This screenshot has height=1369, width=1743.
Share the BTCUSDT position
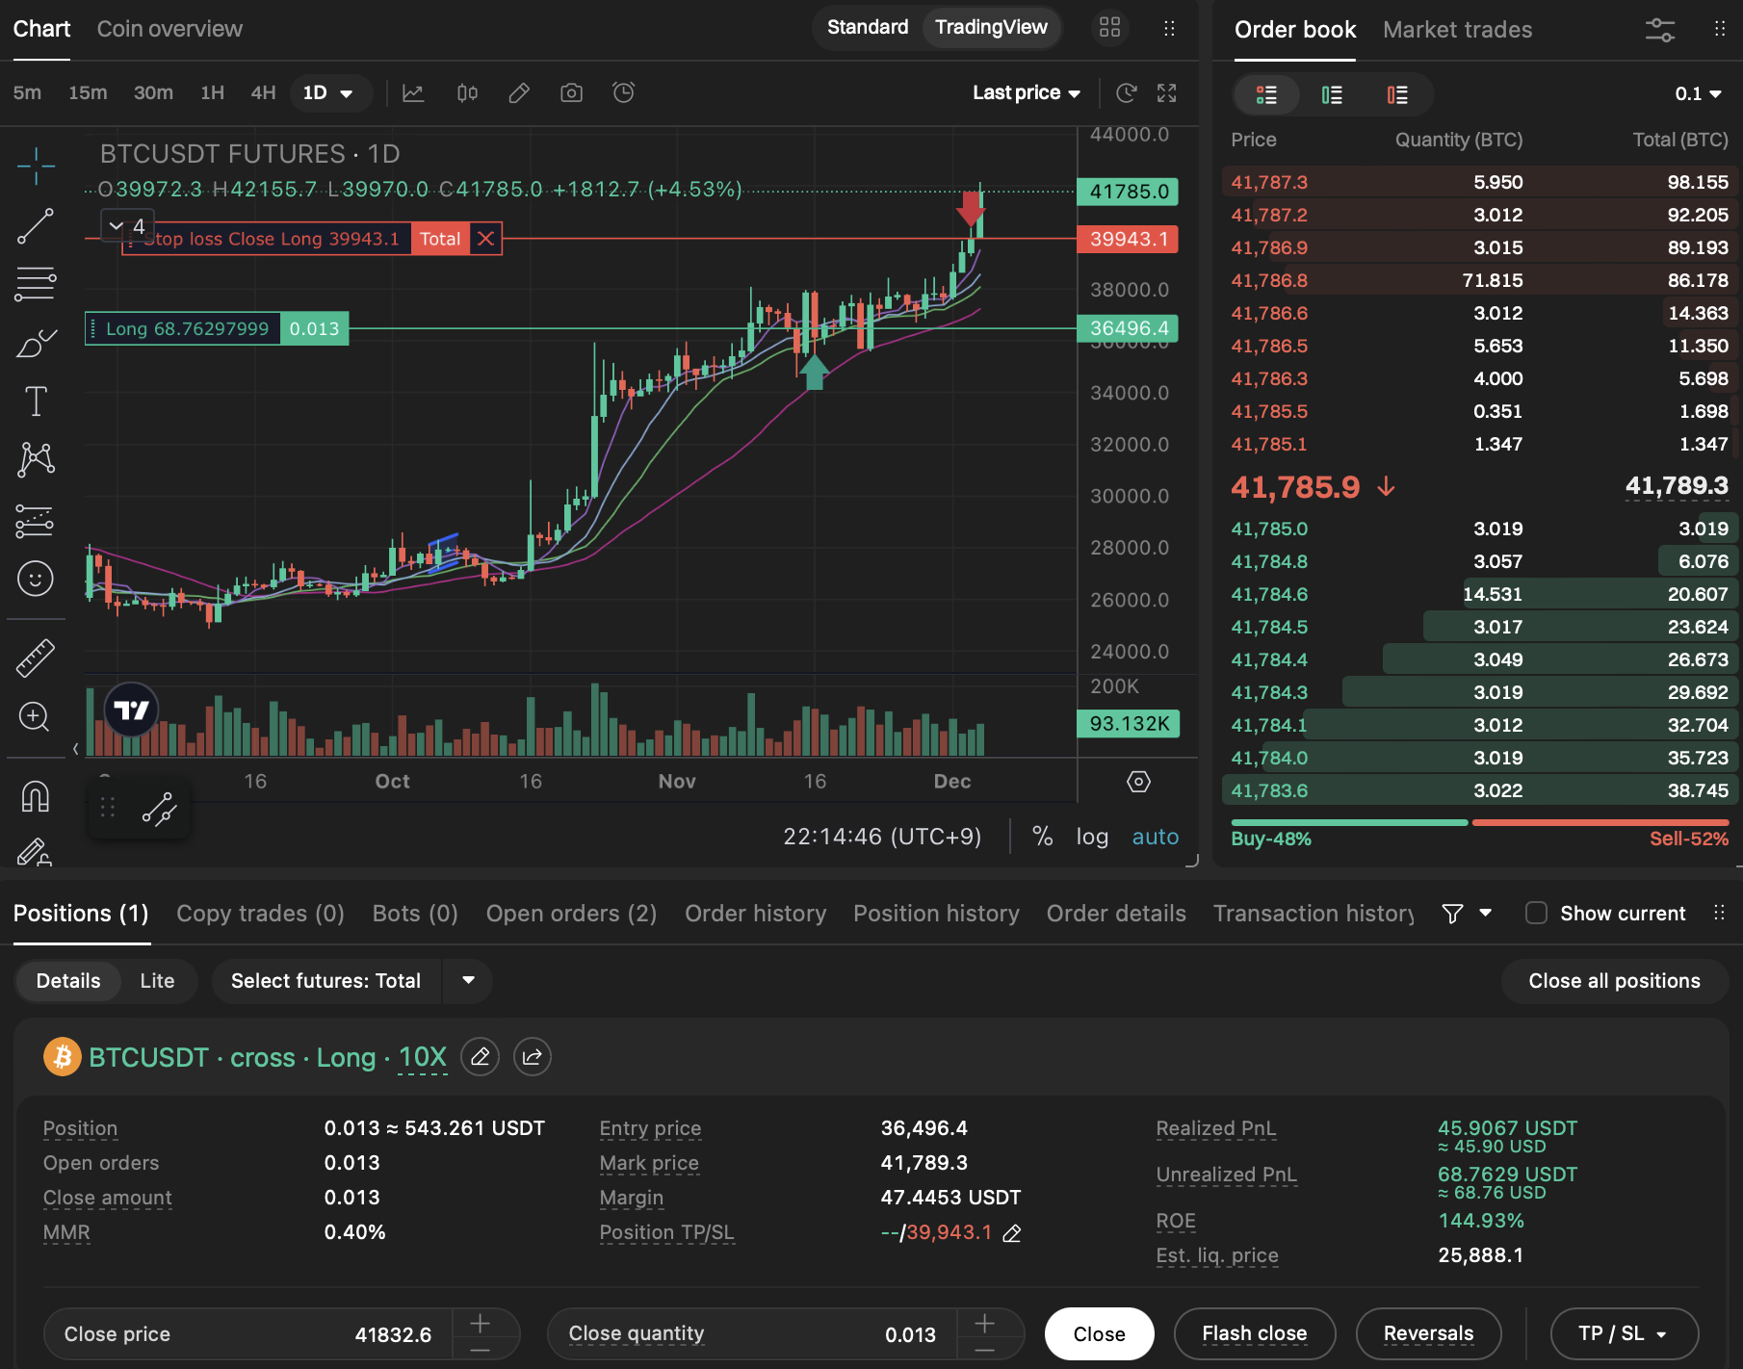tap(532, 1057)
